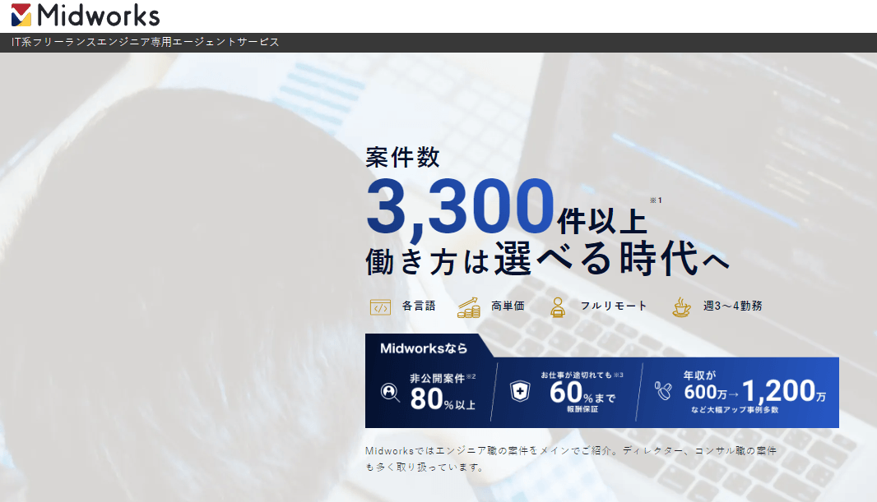
Task: Click the person icon beside フルリモート
Action: click(x=557, y=307)
